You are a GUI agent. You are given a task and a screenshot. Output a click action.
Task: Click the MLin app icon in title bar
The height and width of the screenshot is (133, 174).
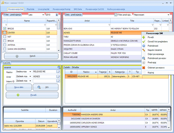(2, 3)
